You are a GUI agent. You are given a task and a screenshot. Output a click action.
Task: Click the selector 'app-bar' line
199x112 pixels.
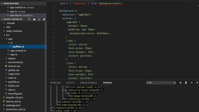(77, 15)
